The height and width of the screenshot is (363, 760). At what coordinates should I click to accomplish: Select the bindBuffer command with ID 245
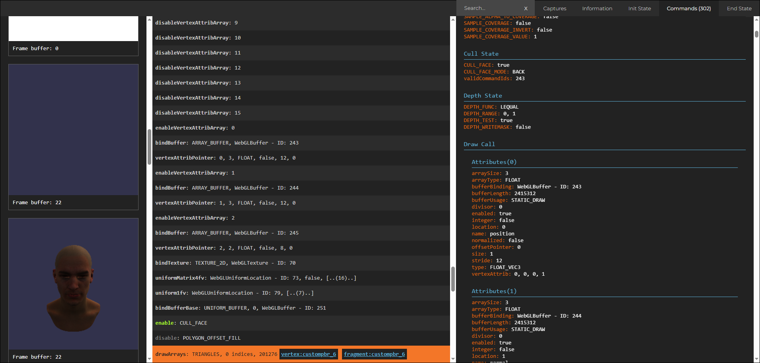click(301, 233)
